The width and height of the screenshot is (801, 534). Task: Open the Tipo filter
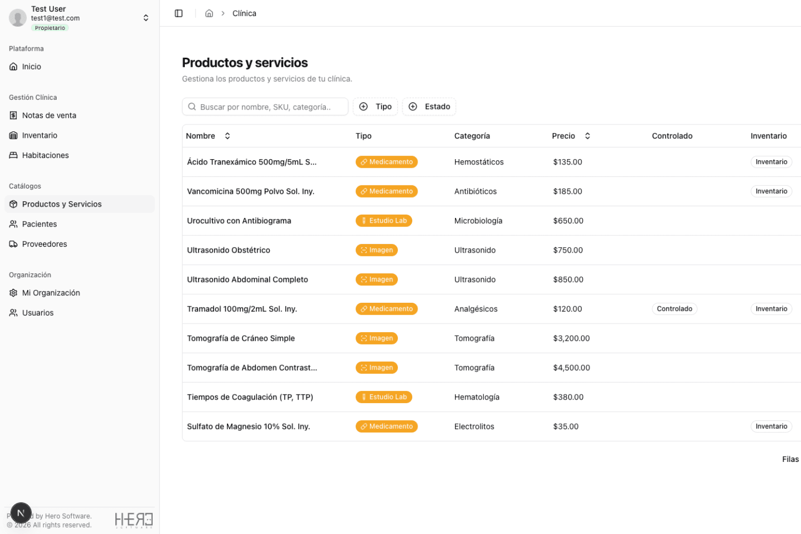[x=375, y=106]
